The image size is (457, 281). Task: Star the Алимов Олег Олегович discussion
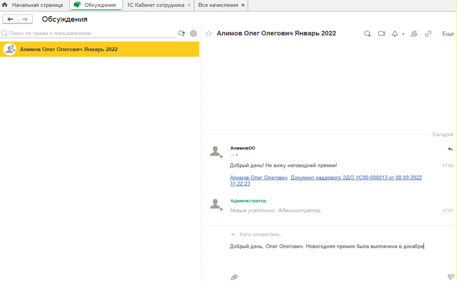209,34
